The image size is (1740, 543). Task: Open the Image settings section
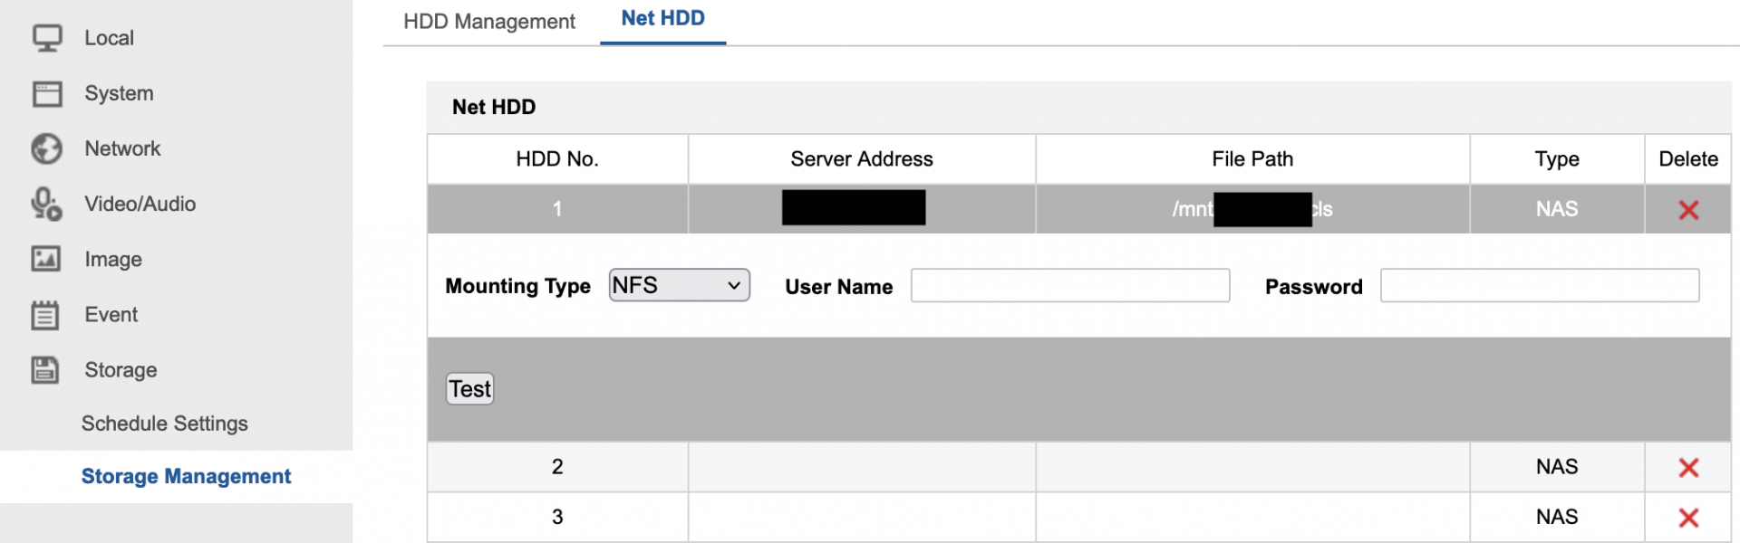pos(113,260)
